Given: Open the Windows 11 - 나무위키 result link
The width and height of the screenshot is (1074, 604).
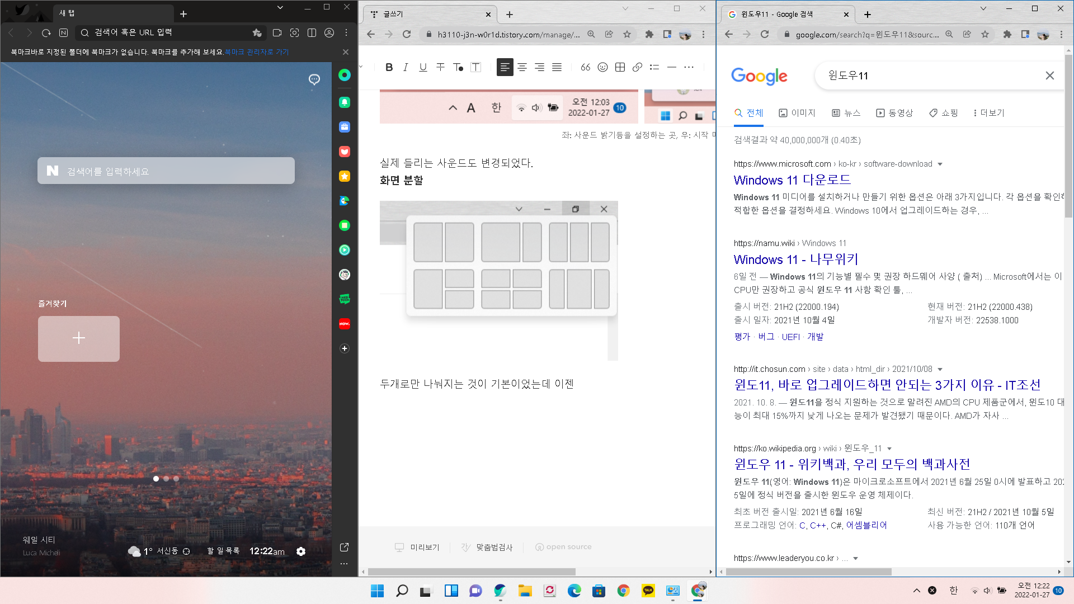Looking at the screenshot, I should [795, 259].
